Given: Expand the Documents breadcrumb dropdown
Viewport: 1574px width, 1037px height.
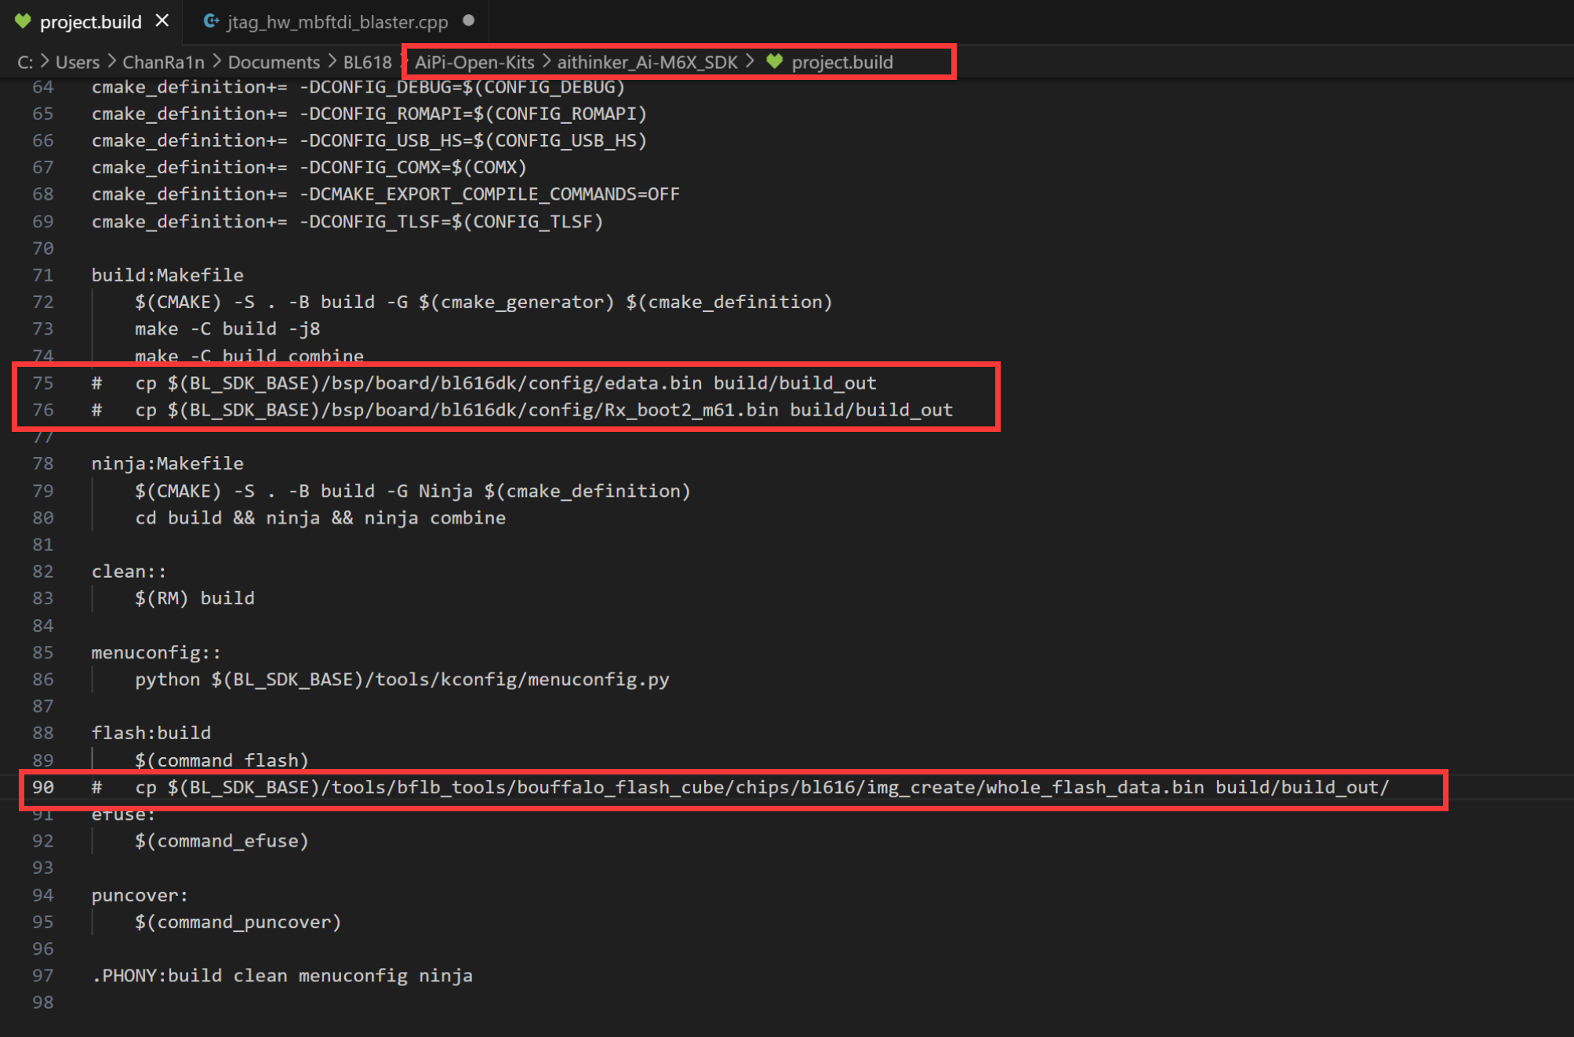Looking at the screenshot, I should (x=274, y=63).
